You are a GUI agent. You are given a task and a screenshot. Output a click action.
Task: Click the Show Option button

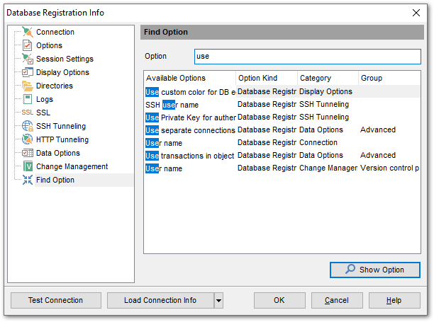(x=375, y=270)
